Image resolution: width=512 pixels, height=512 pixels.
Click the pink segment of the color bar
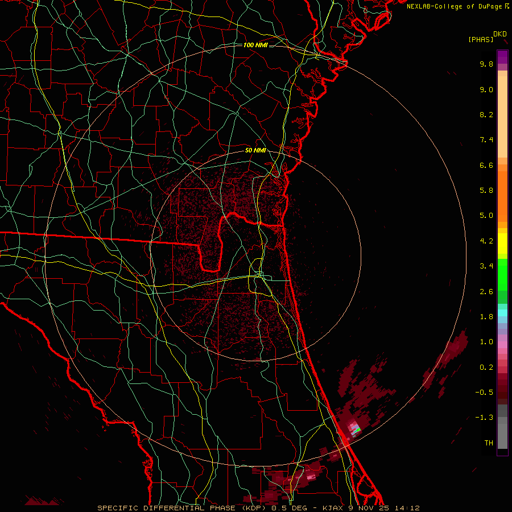click(x=502, y=345)
